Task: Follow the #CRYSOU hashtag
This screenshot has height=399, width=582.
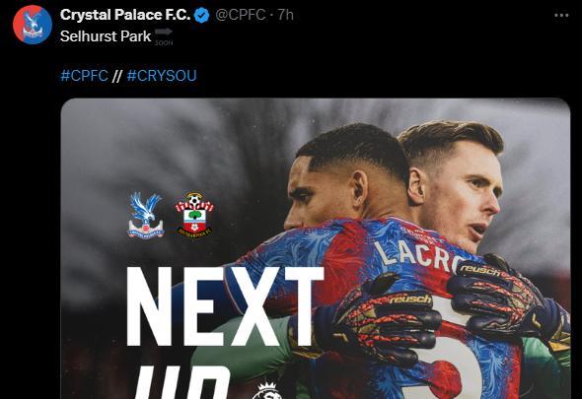Action: click(162, 76)
